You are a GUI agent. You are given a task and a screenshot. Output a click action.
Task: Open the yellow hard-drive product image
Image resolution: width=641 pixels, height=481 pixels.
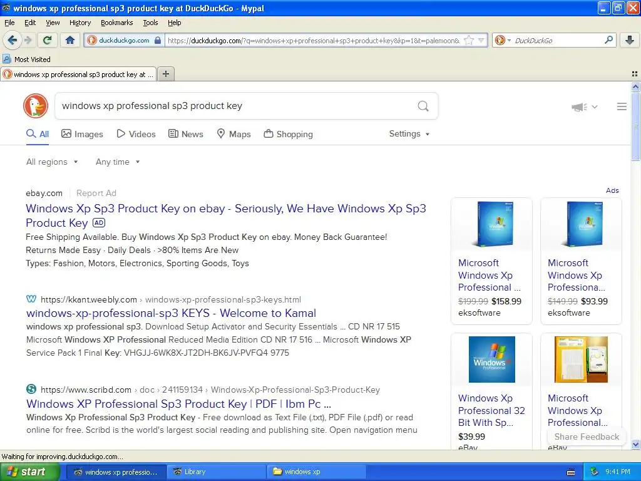point(581,359)
